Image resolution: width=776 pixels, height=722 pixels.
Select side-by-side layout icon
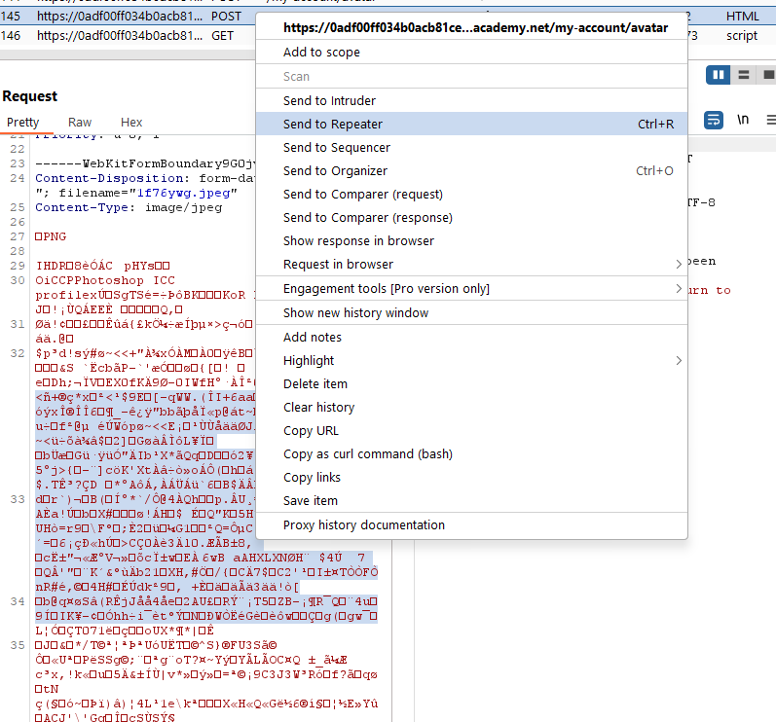tap(718, 75)
